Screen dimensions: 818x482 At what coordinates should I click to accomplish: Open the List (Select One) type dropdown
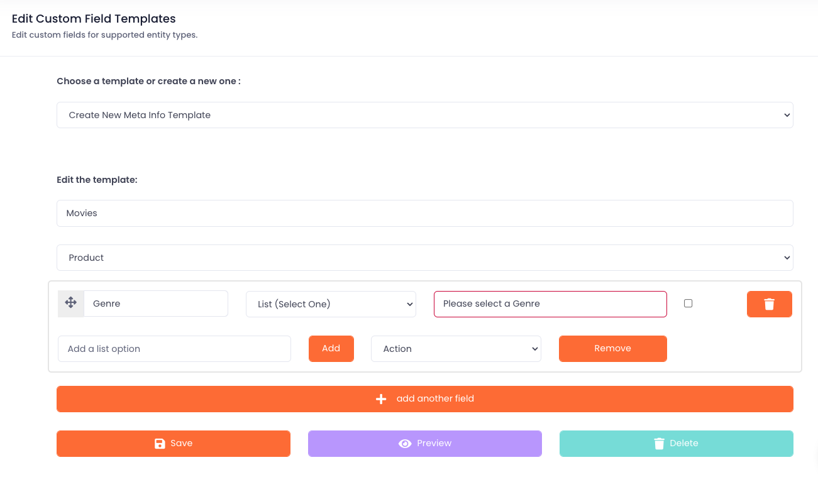tap(331, 304)
